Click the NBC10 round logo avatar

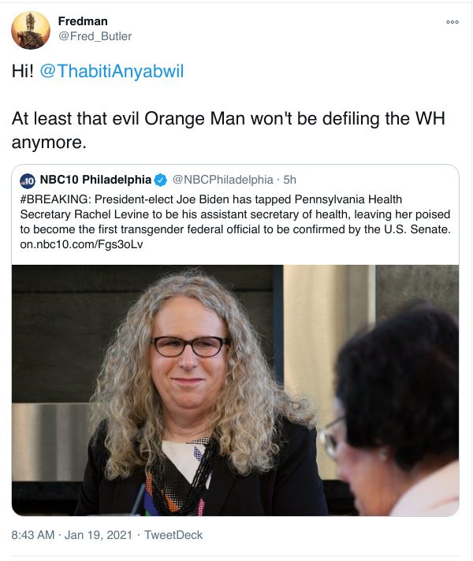coord(28,180)
